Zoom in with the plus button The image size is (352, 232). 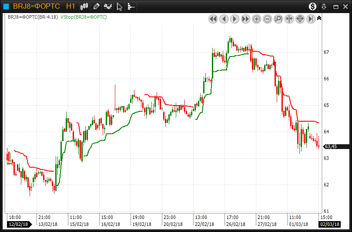[256, 19]
